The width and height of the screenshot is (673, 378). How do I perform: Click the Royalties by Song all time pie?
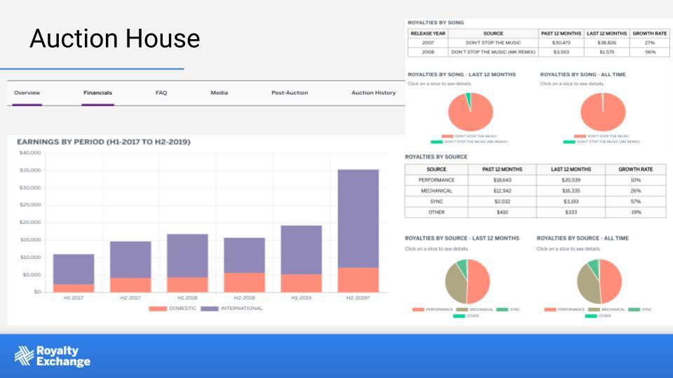coord(602,112)
